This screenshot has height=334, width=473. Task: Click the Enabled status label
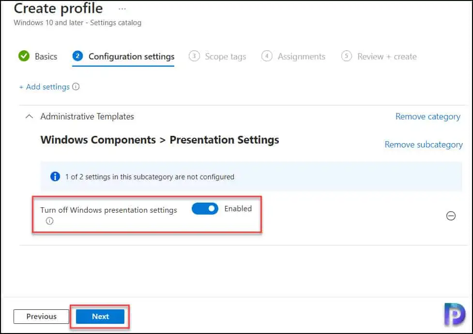(238, 208)
